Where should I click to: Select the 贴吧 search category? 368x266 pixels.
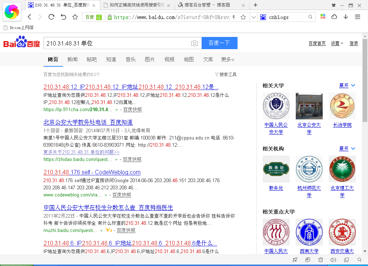[92, 60]
